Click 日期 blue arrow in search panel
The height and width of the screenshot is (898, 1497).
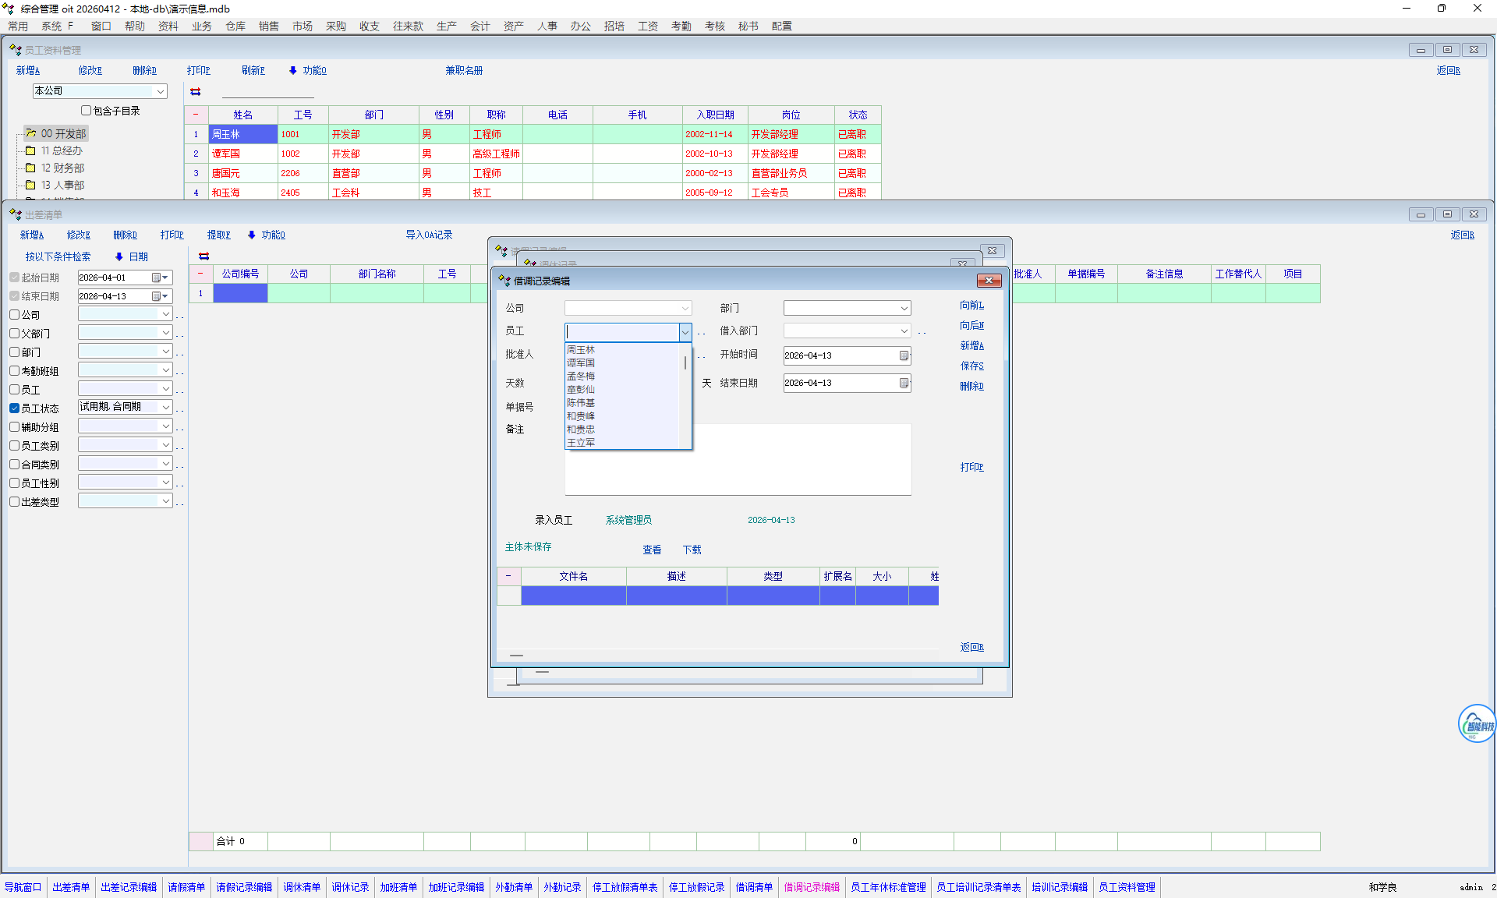coord(119,256)
